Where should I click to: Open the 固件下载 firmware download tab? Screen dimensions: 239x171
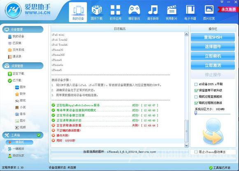[x=97, y=12]
